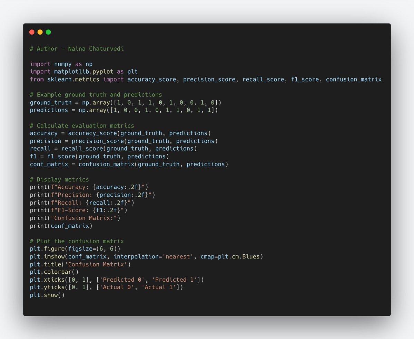Click the 'plt.colorbar()' line
Image resolution: width=414 pixels, height=339 pixels.
click(x=54, y=272)
